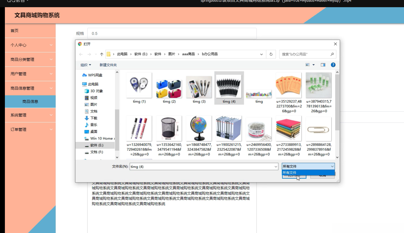Open 首页 in web sidebar

[x=30, y=31]
